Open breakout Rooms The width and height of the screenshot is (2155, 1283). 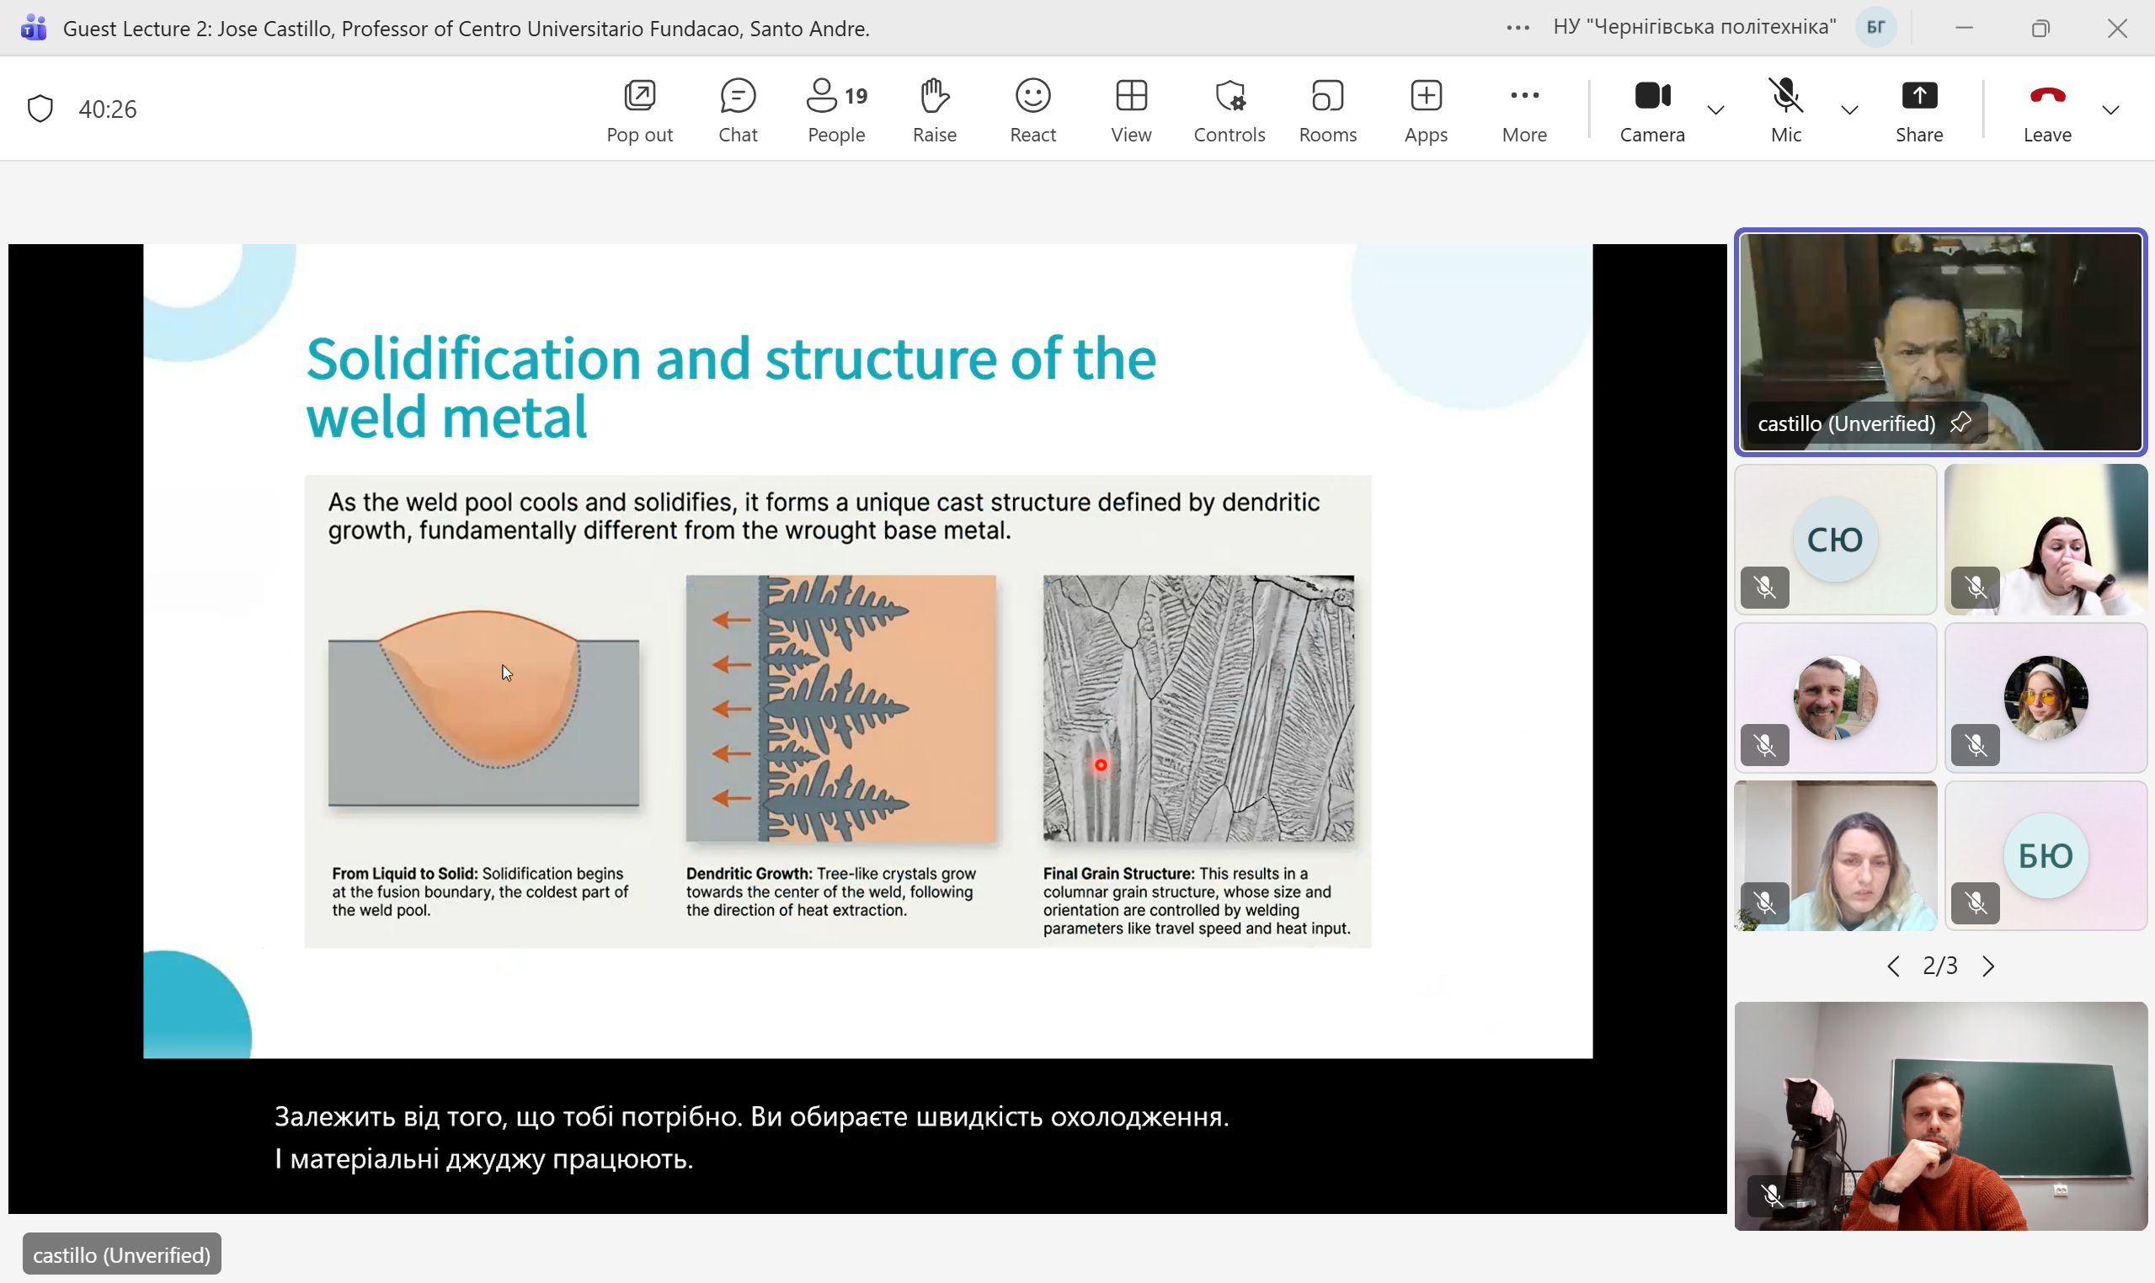[1327, 109]
